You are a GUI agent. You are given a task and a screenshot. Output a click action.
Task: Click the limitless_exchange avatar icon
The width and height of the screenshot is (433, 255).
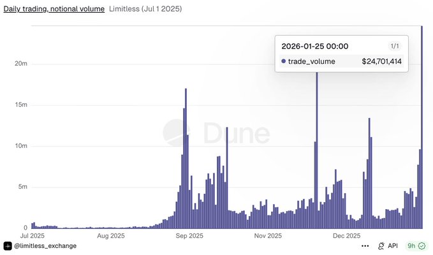pos(8,245)
